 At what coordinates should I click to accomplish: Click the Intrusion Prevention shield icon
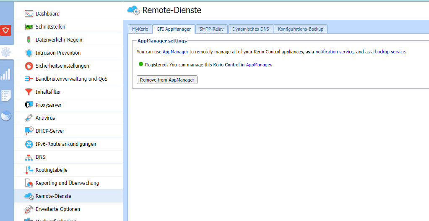tap(29, 53)
